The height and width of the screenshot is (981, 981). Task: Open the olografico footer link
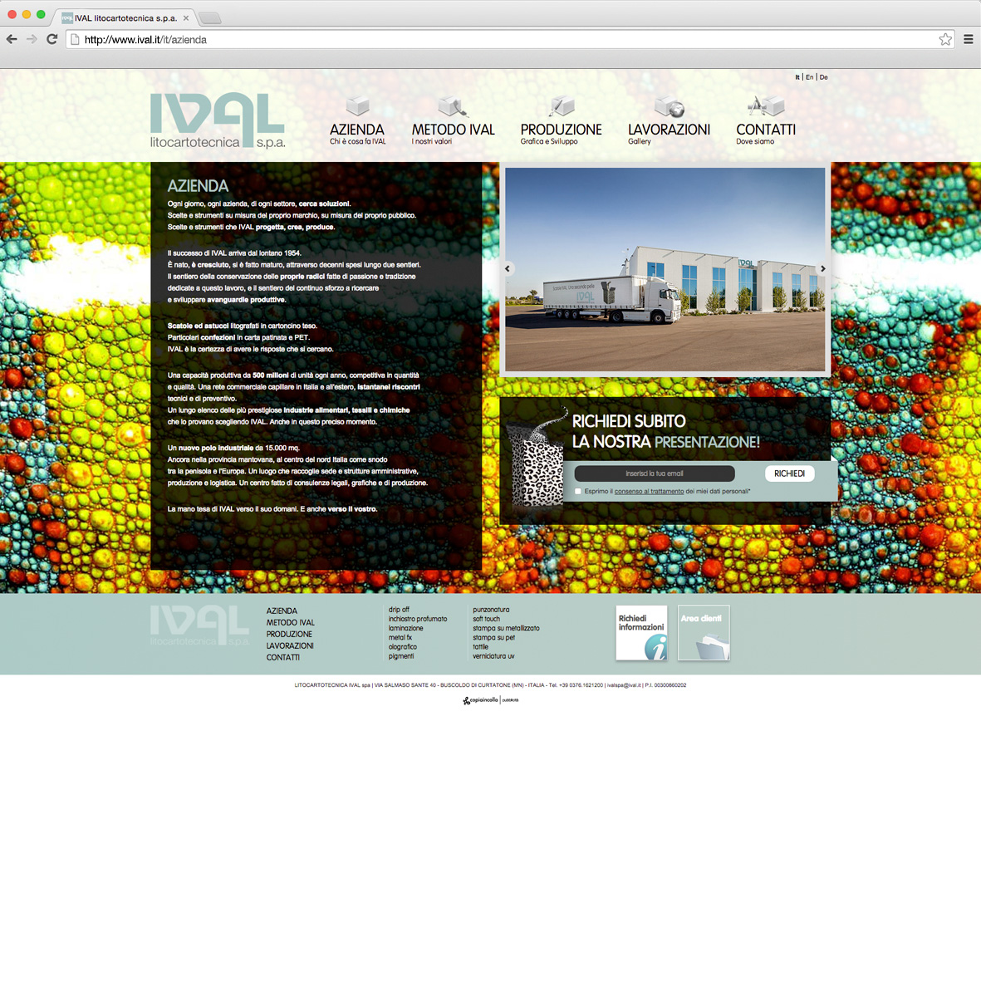(x=402, y=647)
